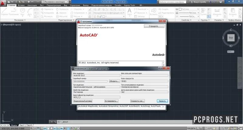Expand the Группы panel
This screenshot has width=243, height=130.
pos(205,20)
